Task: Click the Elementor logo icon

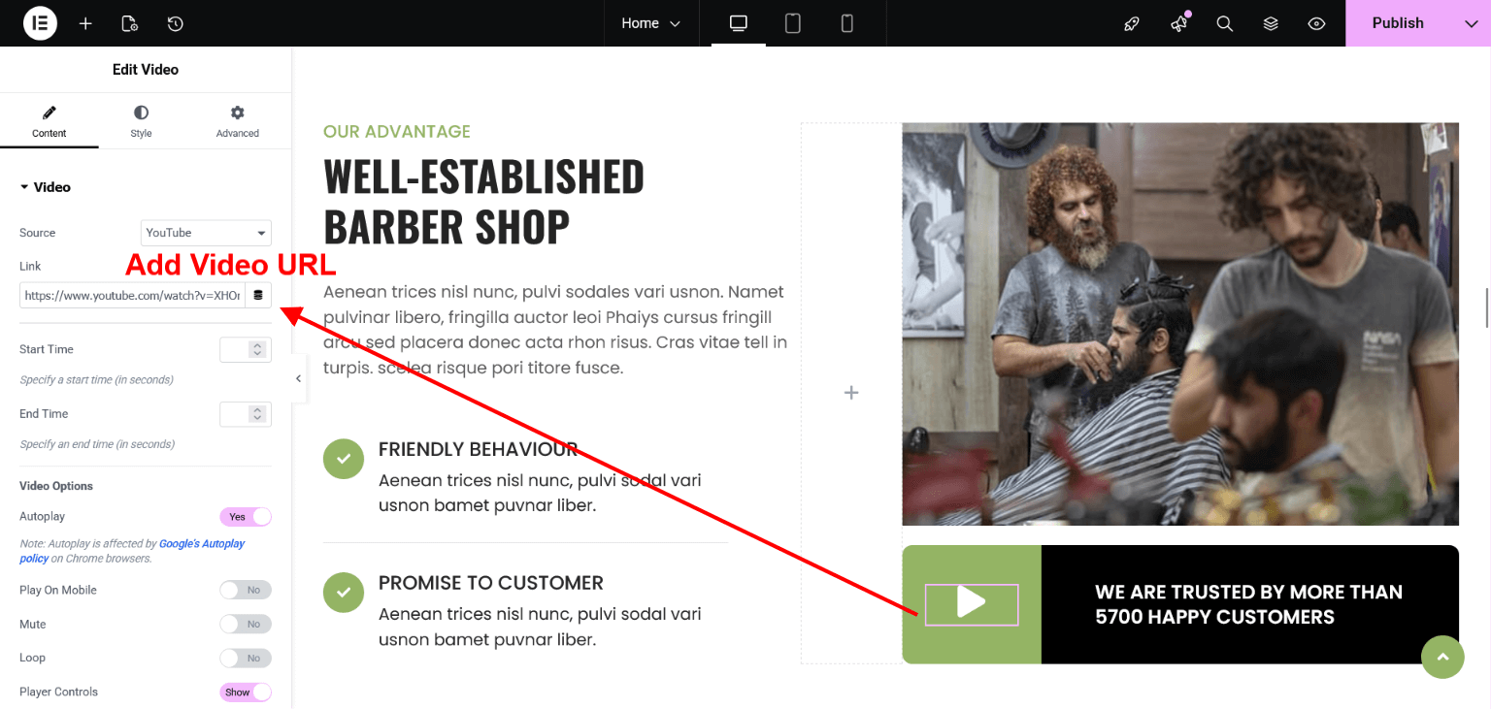Action: (40, 23)
